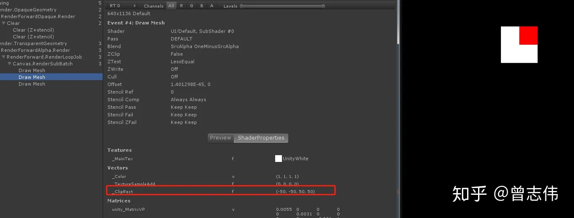Switch to the ShaderProperties tab

pyautogui.click(x=261, y=138)
